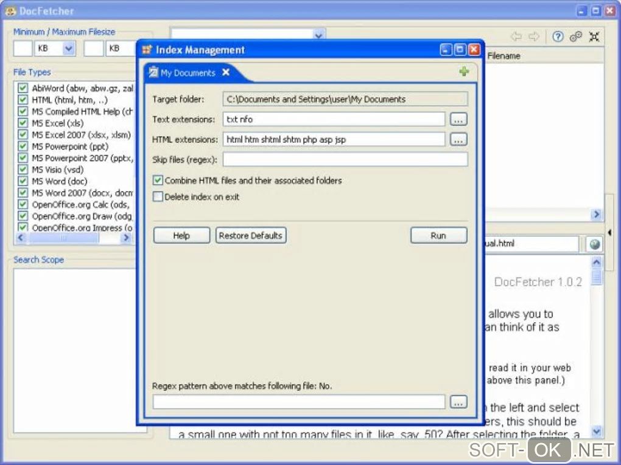Open the maximum filesize KB unit combo
This screenshot has width=621, height=465.
coord(121,48)
